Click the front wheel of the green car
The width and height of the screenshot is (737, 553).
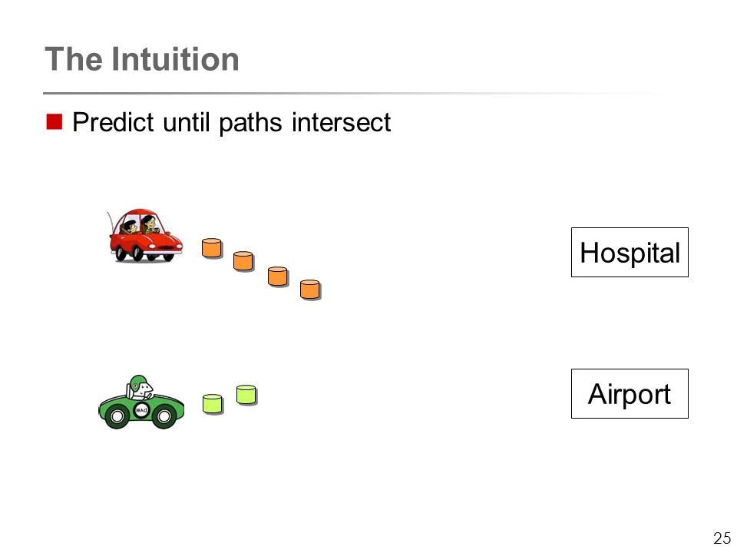pyautogui.click(x=164, y=416)
